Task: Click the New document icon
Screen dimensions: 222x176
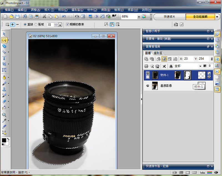Action: pyautogui.click(x=5, y=16)
